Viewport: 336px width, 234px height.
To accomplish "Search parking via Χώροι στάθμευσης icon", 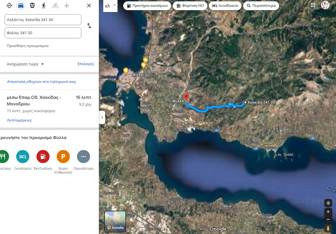I will point(63,157).
